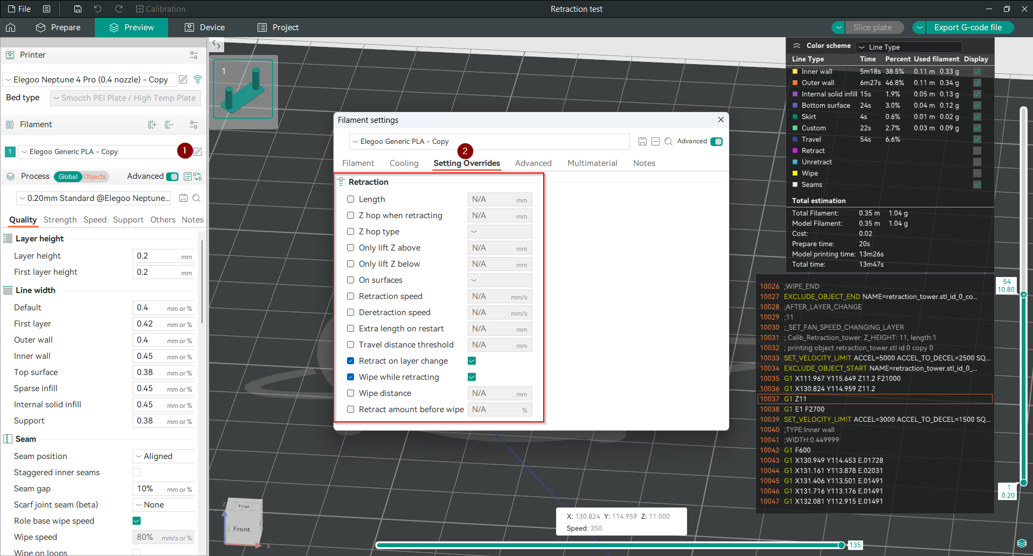Open the Seam position Aligned dropdown
Image resolution: width=1033 pixels, height=556 pixels.
[x=163, y=456]
